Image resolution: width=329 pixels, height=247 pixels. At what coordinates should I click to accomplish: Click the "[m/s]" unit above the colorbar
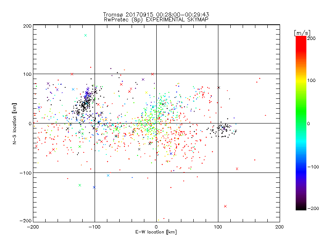tap(302, 33)
